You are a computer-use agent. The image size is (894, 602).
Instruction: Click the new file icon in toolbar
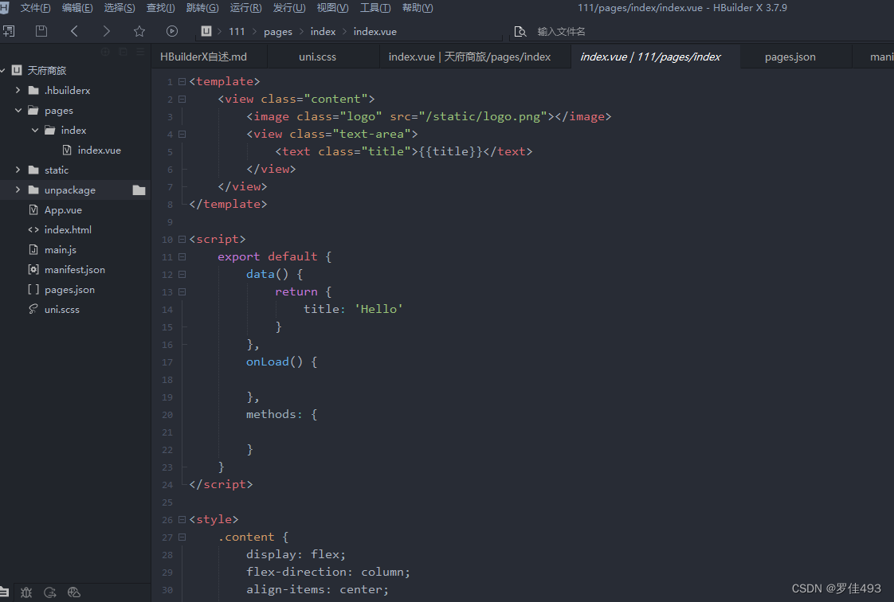9,31
